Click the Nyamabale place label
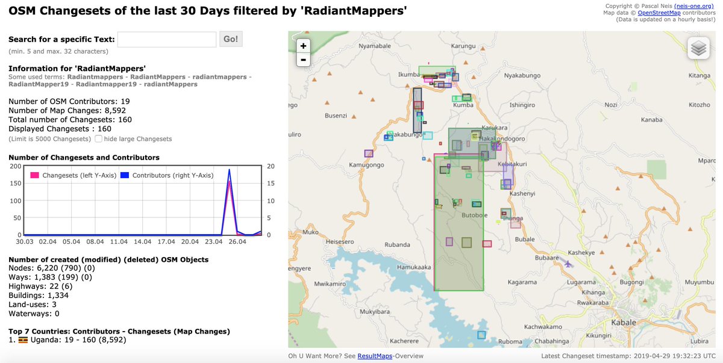Viewport: 723px width, 363px height. click(375, 46)
